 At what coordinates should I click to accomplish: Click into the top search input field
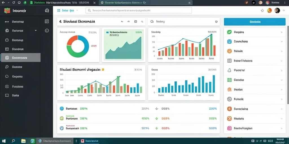tap(139, 10)
